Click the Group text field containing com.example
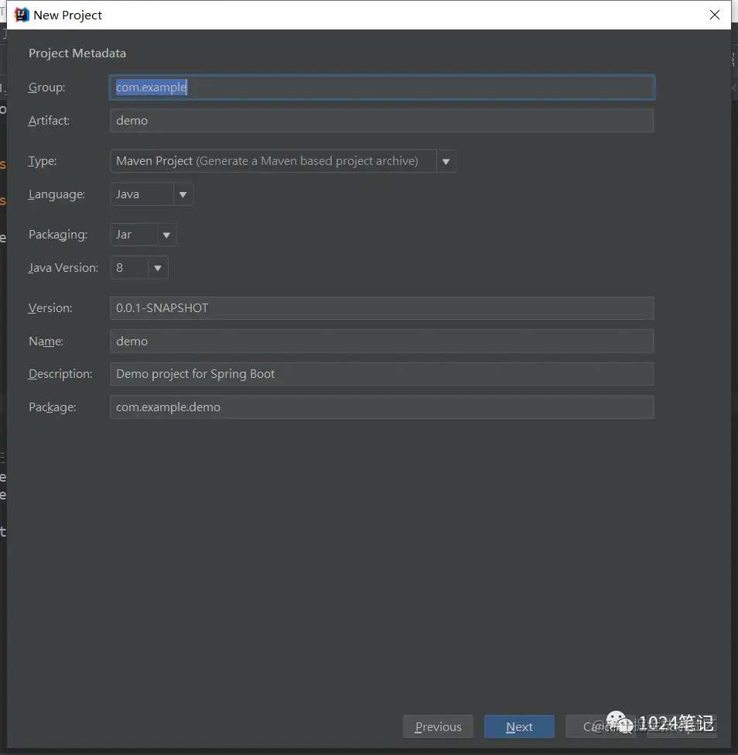This screenshot has width=738, height=755. (381, 88)
